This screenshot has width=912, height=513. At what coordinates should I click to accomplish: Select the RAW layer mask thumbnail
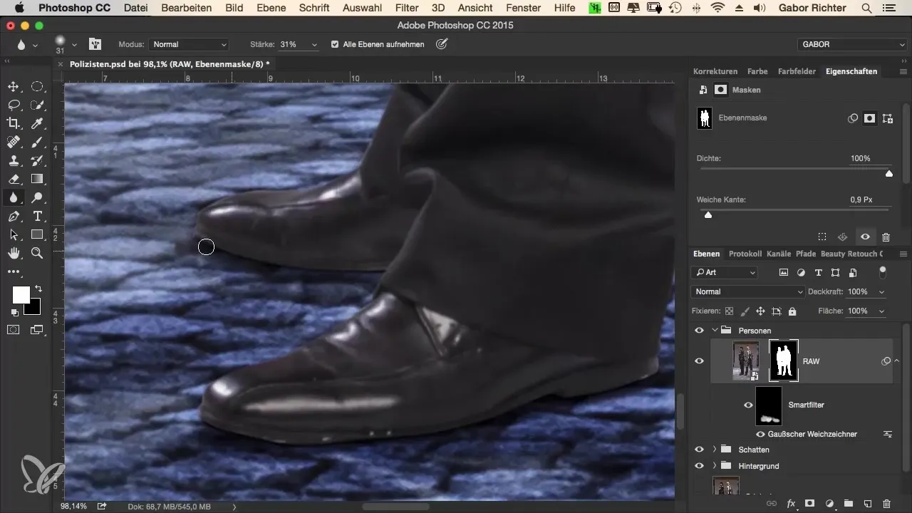click(784, 361)
